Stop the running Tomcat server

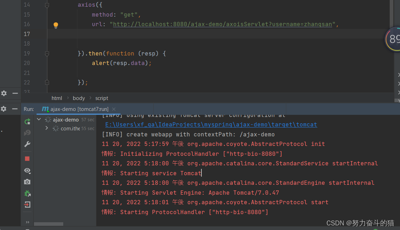click(x=27, y=158)
